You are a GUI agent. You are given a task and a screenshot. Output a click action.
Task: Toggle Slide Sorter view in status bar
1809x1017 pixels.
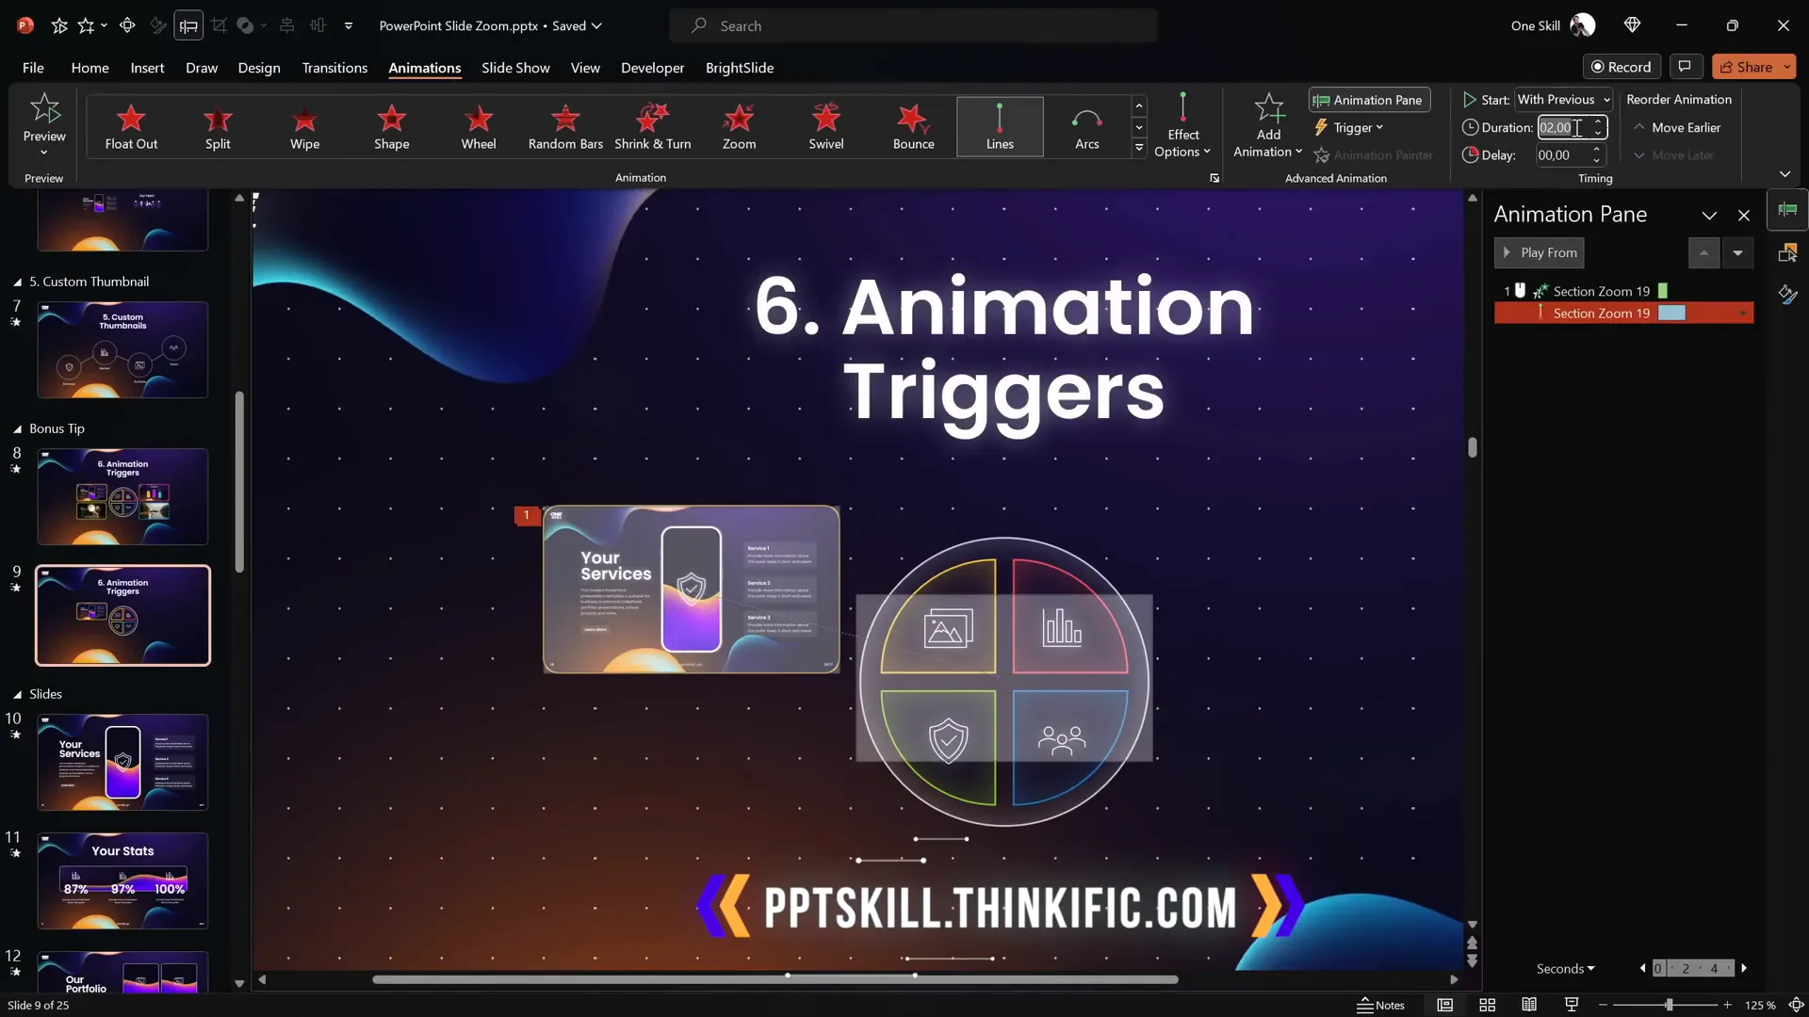pyautogui.click(x=1488, y=1005)
